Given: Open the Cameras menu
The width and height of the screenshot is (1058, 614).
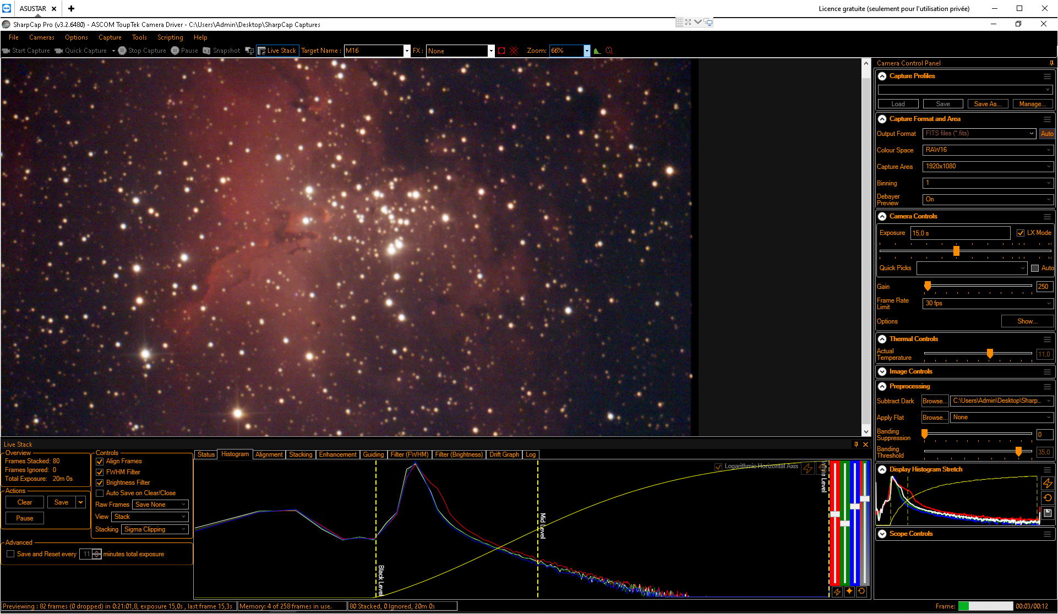Looking at the screenshot, I should [42, 37].
